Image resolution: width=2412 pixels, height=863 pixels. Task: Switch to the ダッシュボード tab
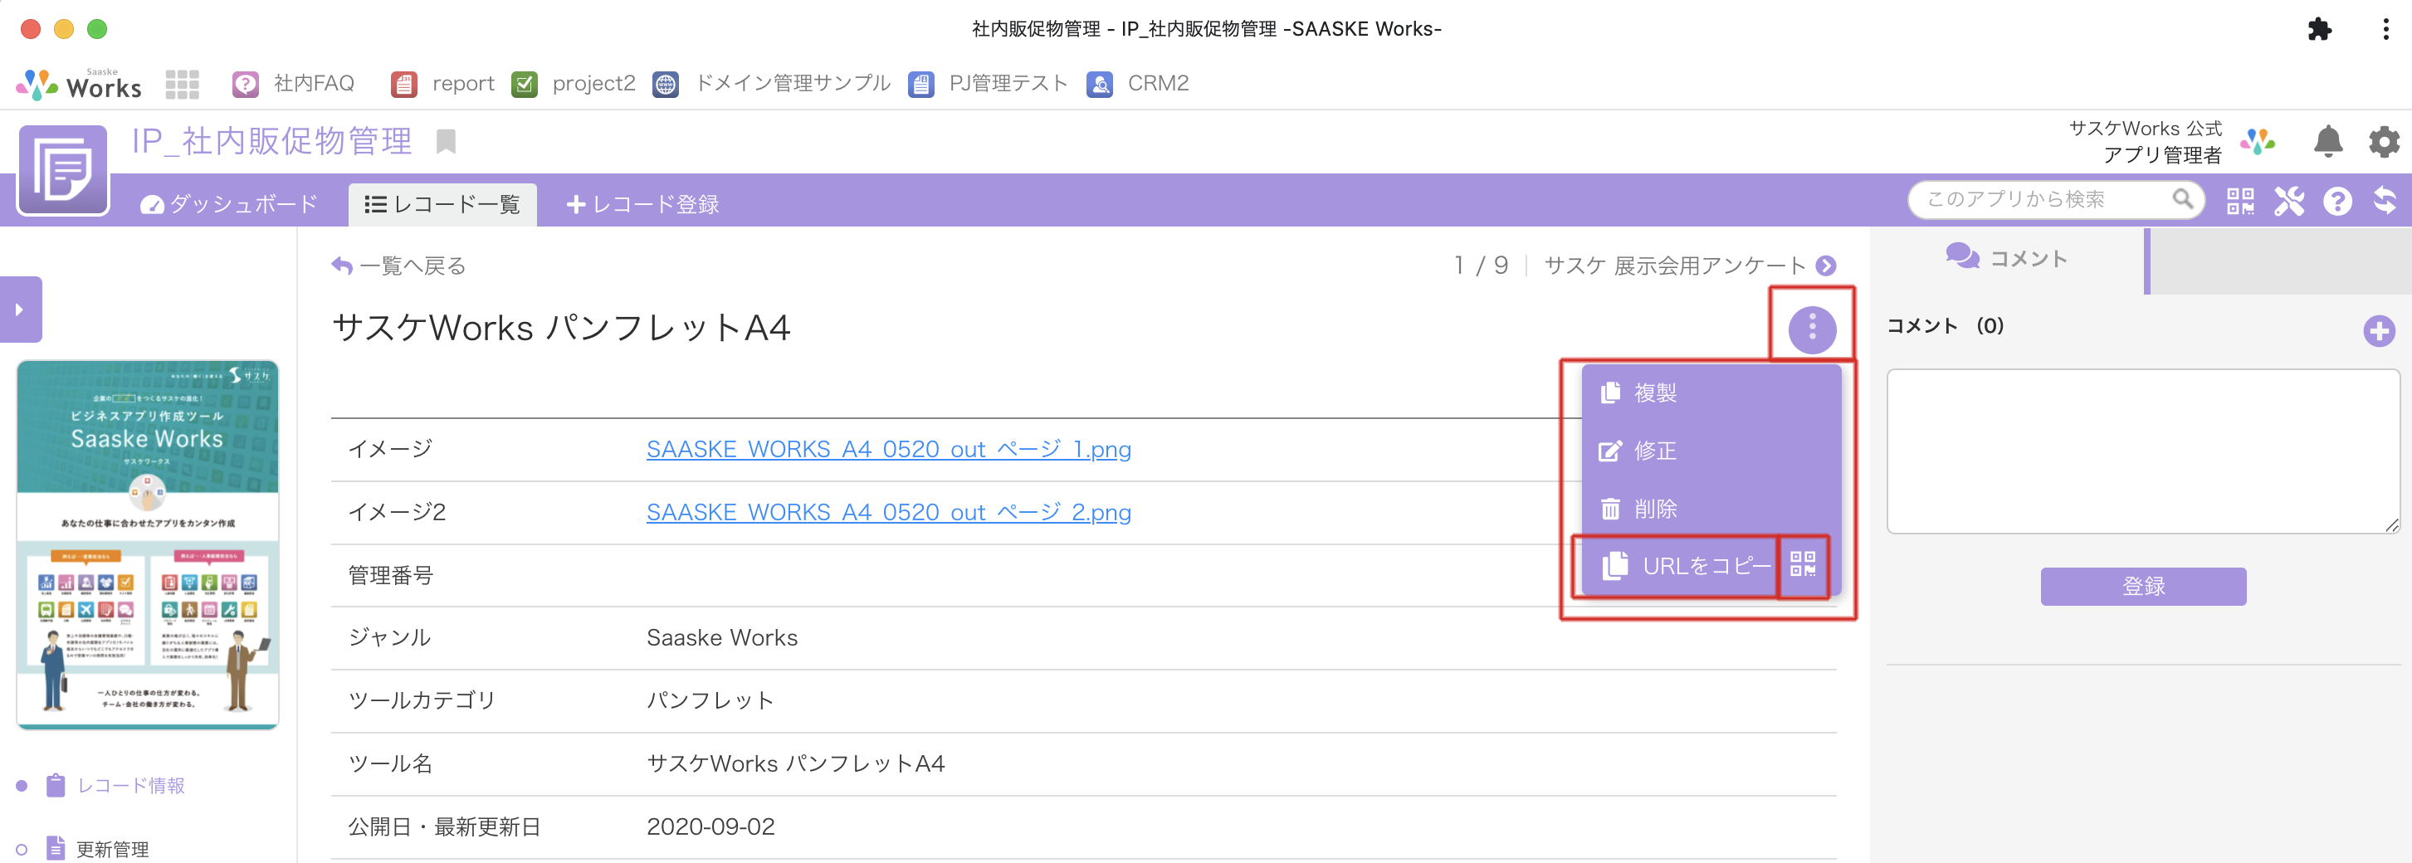tap(229, 204)
